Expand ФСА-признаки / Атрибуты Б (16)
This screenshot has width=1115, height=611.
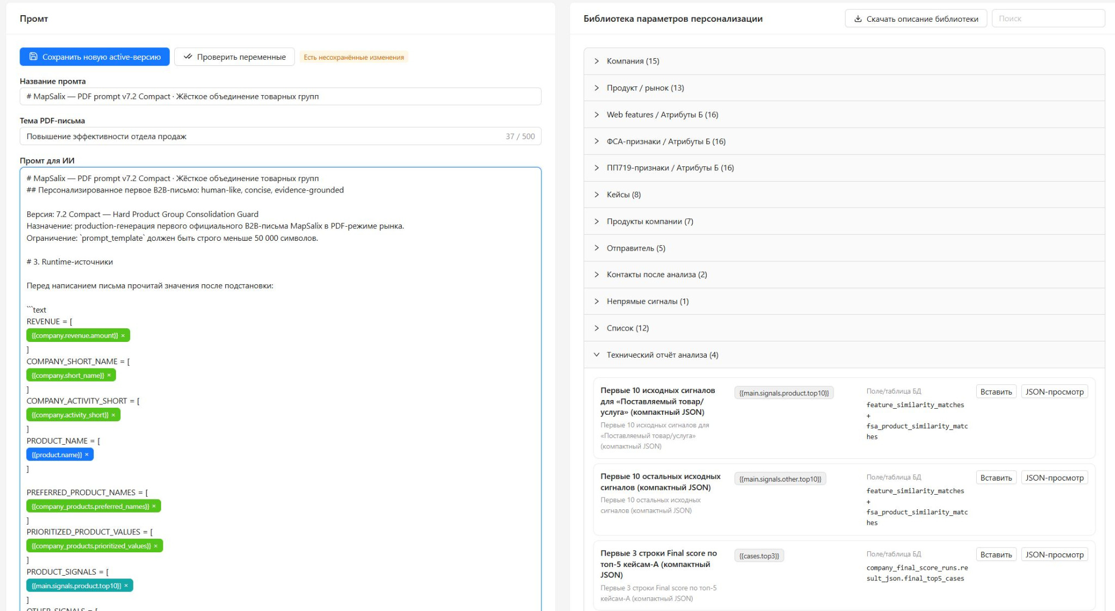(844, 141)
